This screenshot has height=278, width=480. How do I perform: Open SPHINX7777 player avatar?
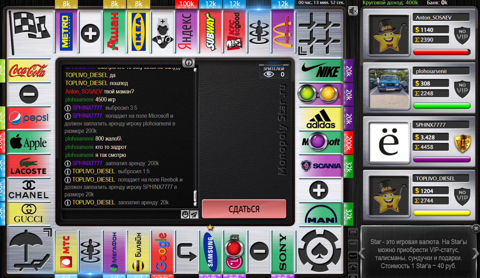point(389,142)
